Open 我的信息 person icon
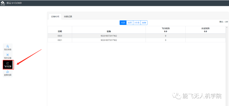Screen dimensions: 229x106 8,46
